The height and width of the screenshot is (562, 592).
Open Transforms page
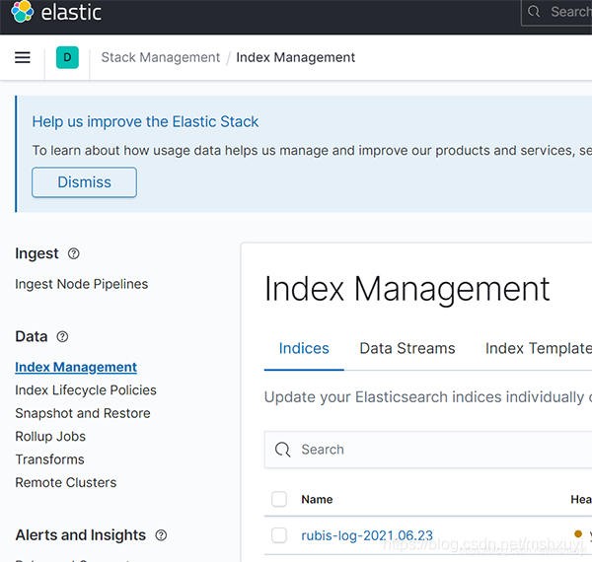tap(50, 459)
